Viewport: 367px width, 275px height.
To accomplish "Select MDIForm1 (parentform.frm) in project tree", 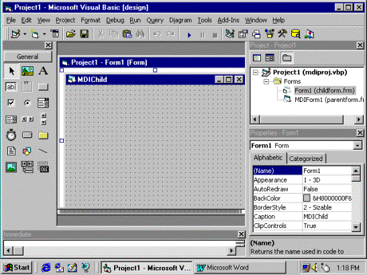I will 329,100.
